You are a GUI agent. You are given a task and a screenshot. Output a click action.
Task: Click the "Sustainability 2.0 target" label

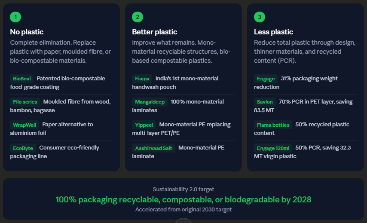click(x=183, y=189)
